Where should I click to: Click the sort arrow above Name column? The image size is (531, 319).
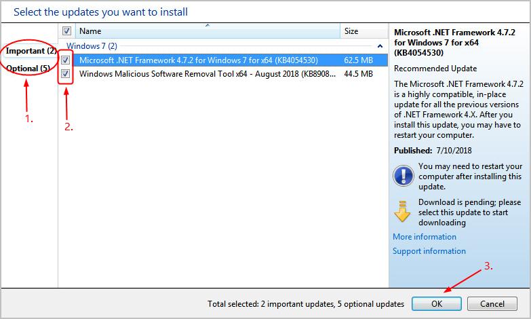tap(207, 25)
